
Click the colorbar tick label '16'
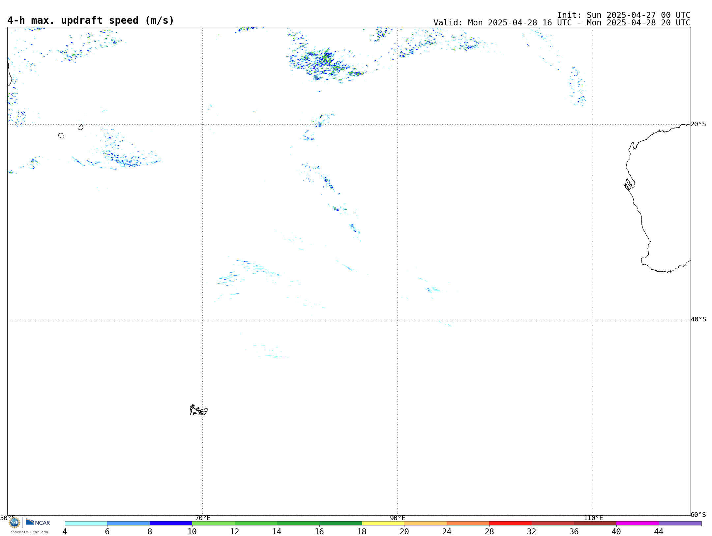coord(319,531)
